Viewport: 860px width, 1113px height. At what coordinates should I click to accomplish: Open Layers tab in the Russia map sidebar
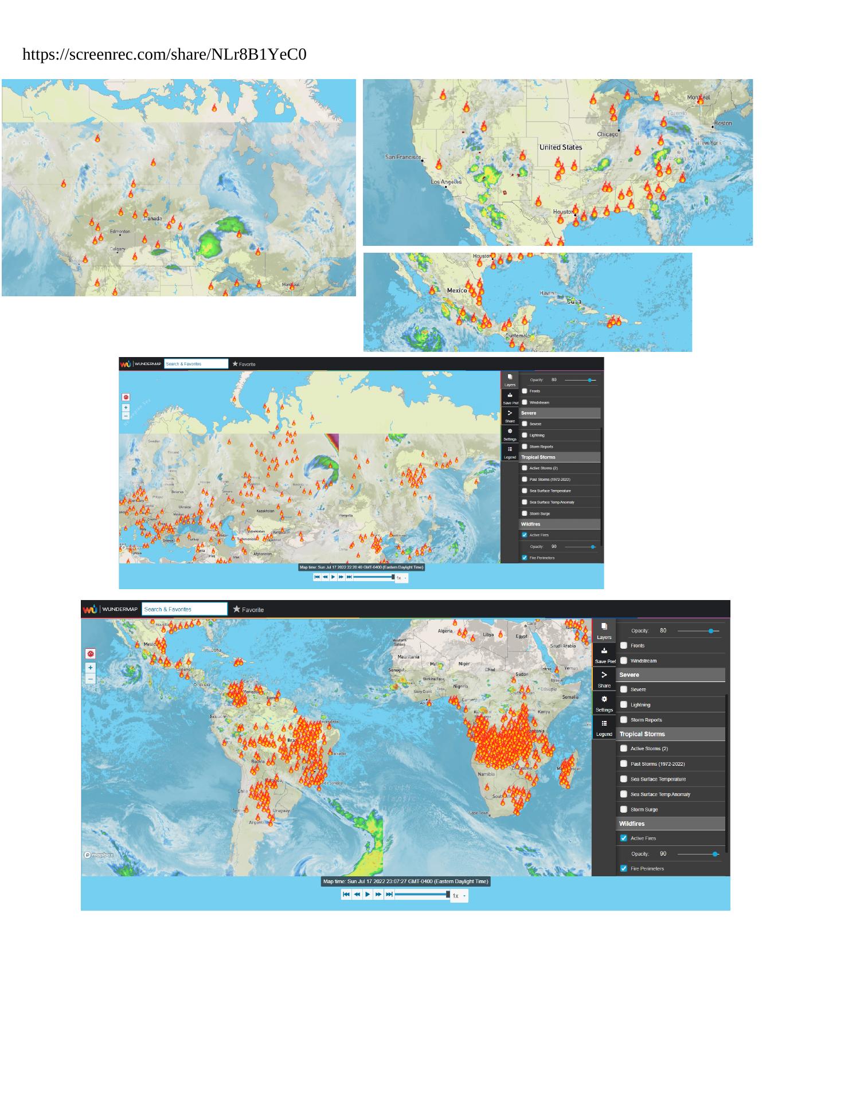tap(510, 379)
